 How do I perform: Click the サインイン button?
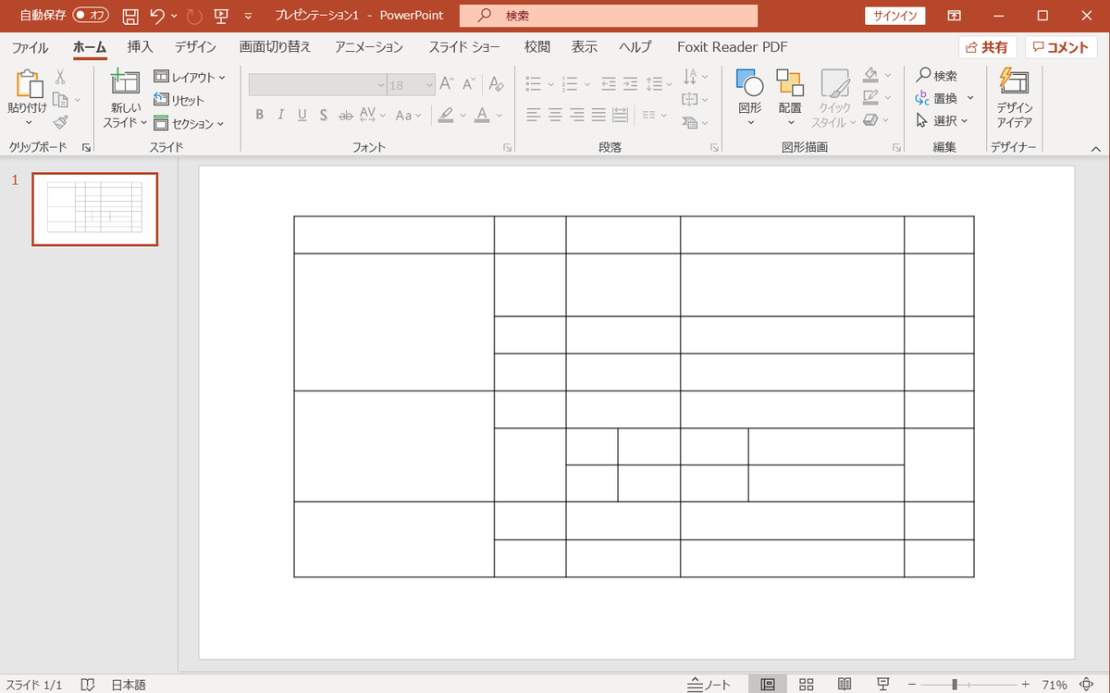(x=895, y=16)
